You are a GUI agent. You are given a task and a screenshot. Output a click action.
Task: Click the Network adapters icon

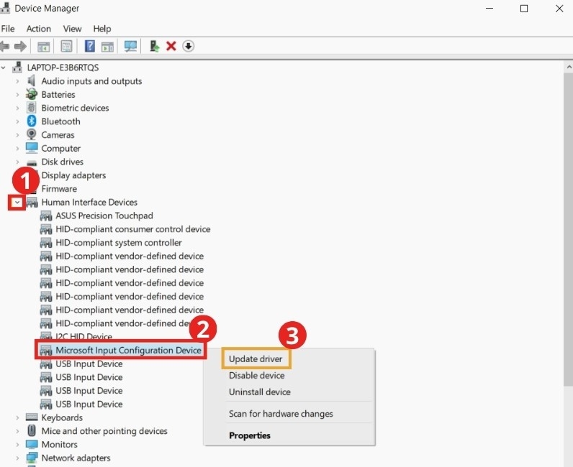[x=32, y=458]
